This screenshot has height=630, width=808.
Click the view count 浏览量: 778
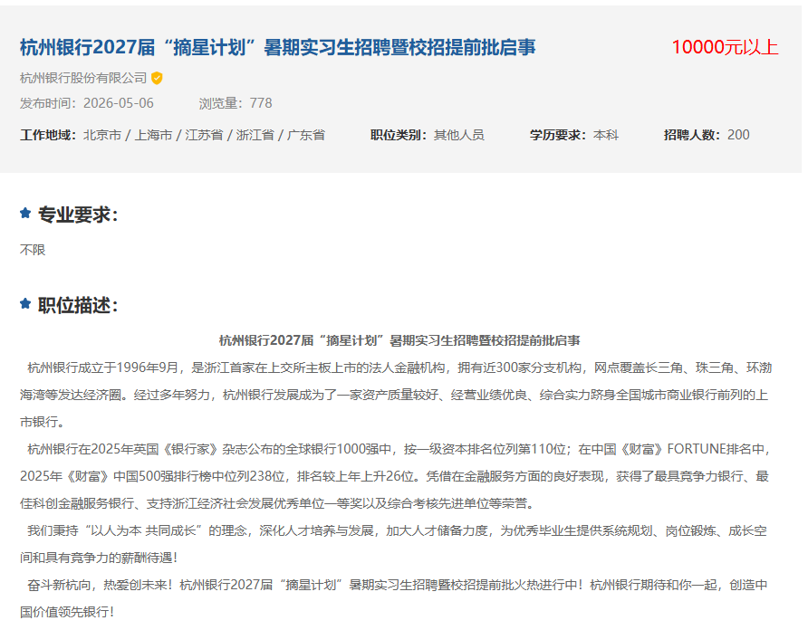pos(236,103)
